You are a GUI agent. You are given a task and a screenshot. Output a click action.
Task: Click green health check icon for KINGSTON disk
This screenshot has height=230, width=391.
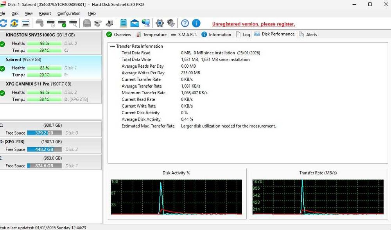[x=2, y=44]
